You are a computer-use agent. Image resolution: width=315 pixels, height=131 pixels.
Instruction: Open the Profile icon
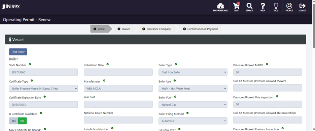(289, 7)
